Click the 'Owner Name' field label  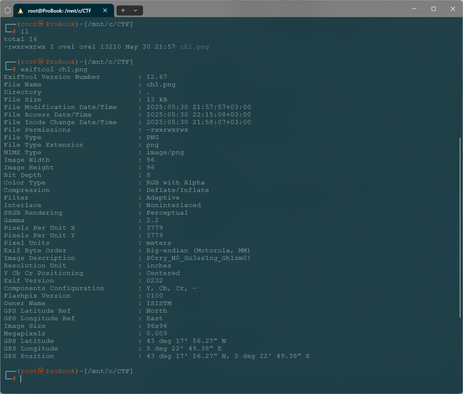pyautogui.click(x=24, y=303)
